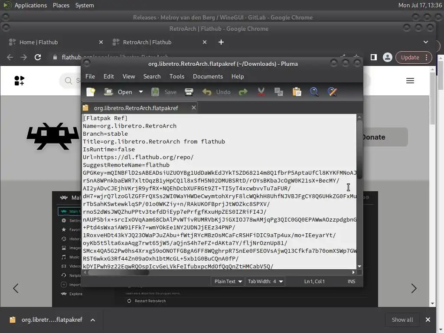Open the Chrome tab search chevron
This screenshot has width=444, height=333.
[426, 42]
